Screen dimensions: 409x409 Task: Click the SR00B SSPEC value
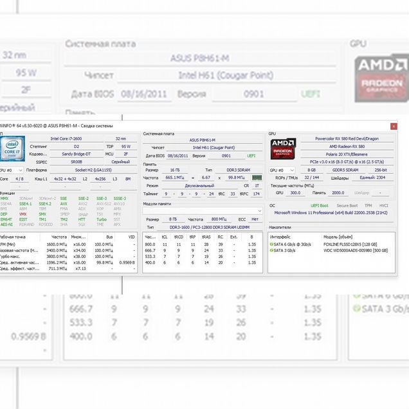click(76, 161)
